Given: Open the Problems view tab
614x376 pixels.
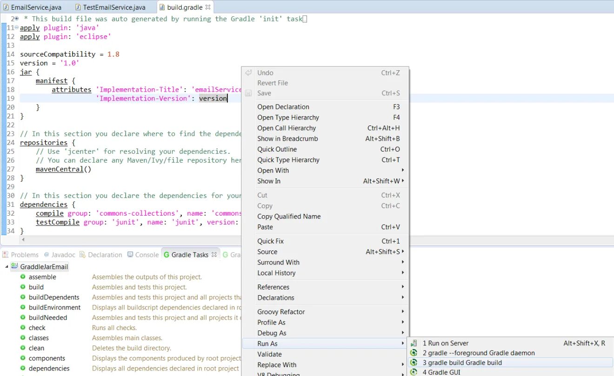Looking at the screenshot, I should [x=20, y=255].
